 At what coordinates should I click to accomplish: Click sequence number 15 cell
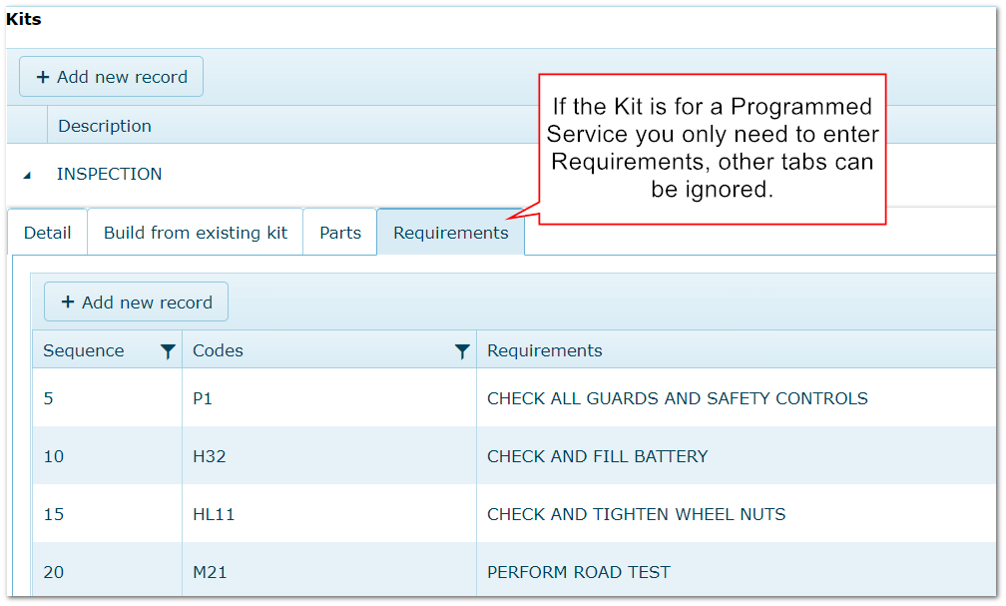(x=53, y=514)
